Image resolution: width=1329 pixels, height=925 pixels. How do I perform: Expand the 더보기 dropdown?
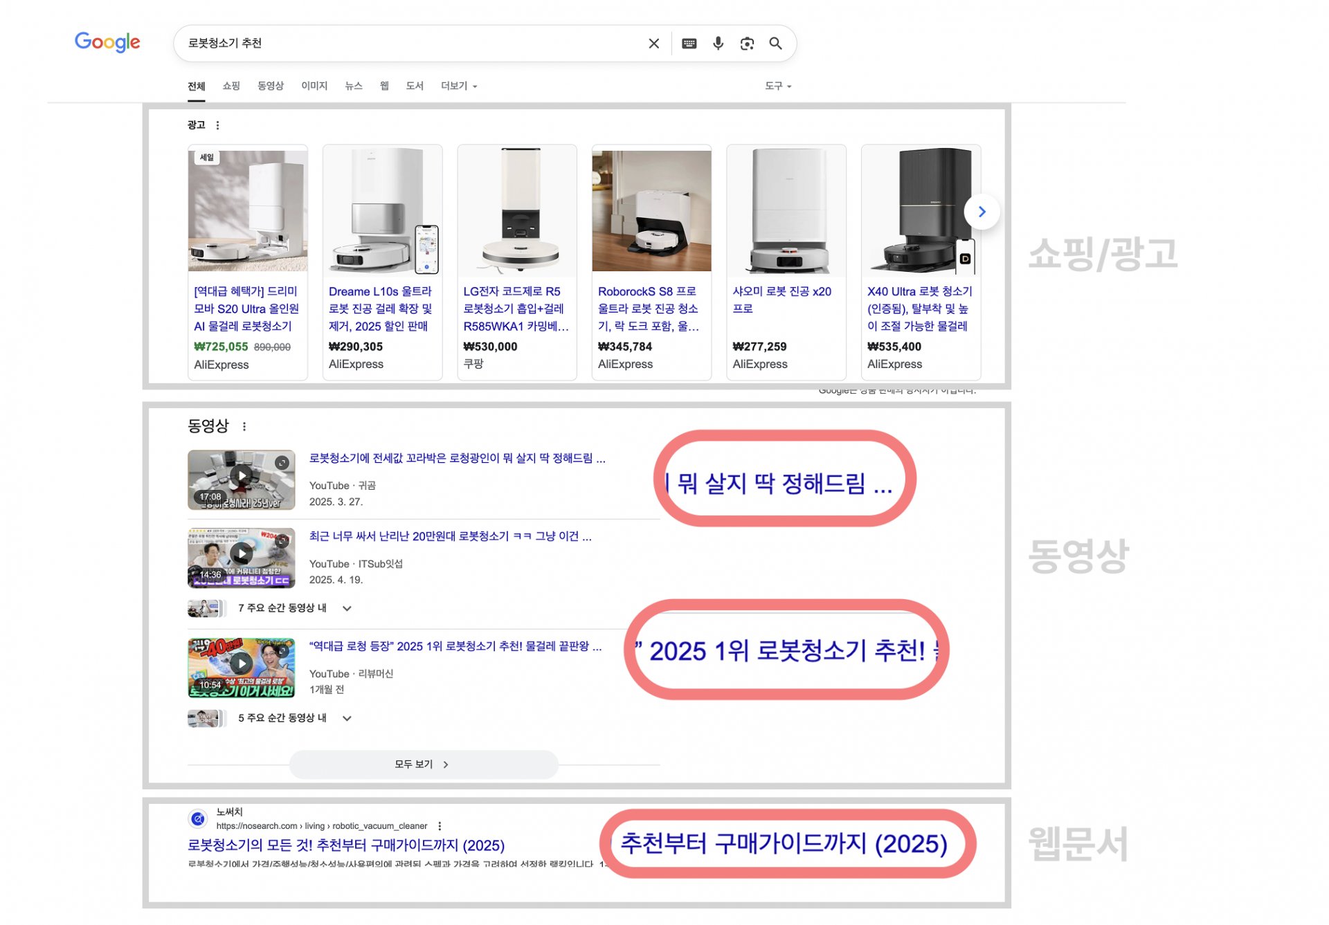[459, 86]
